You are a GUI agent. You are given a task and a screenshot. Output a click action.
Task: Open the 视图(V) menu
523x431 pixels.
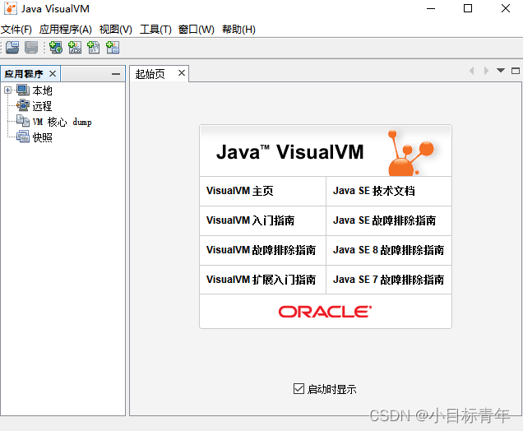pos(115,30)
